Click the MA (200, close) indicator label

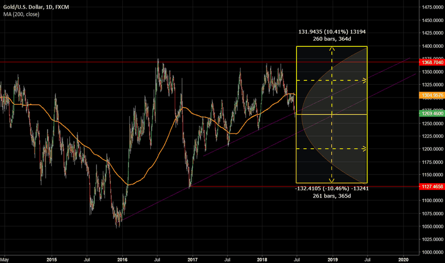tap(21, 14)
